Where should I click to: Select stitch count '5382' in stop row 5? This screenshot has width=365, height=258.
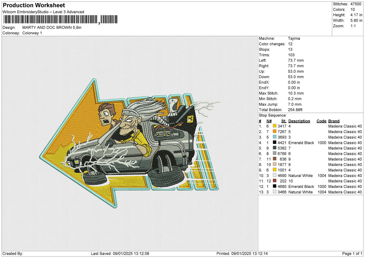pyautogui.click(x=282, y=148)
